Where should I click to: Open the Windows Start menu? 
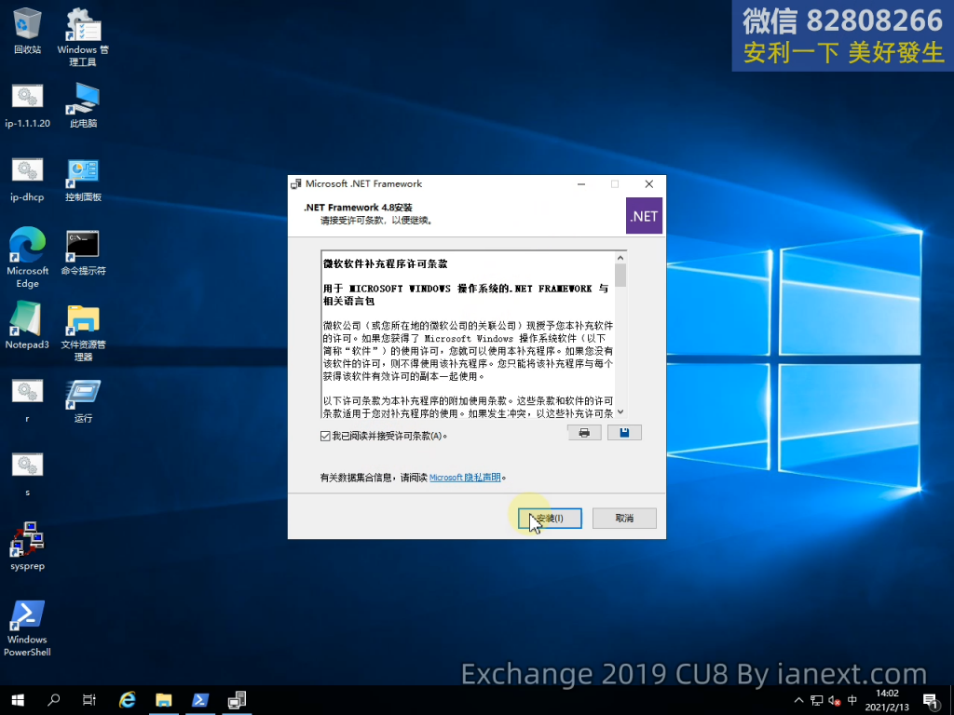17,699
